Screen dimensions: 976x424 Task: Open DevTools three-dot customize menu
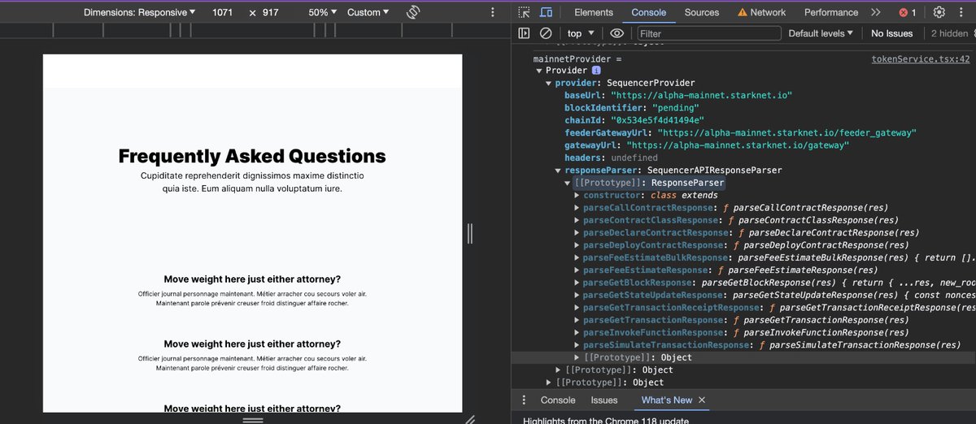tap(963, 12)
